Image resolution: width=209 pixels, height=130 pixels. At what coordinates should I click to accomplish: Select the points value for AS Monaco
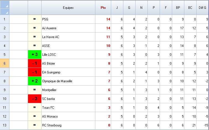[103, 116]
